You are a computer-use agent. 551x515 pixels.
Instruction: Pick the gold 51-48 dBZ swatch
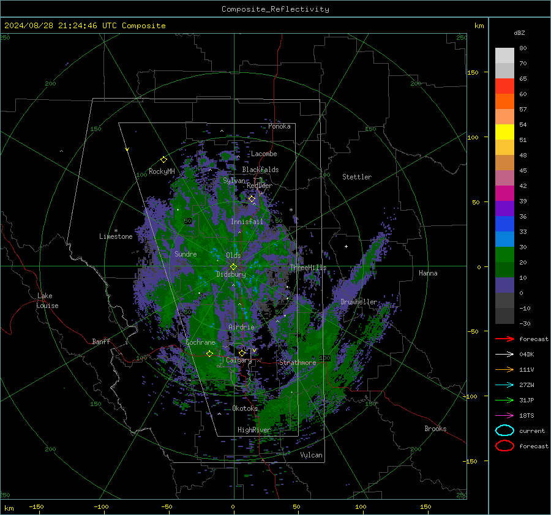coord(504,148)
